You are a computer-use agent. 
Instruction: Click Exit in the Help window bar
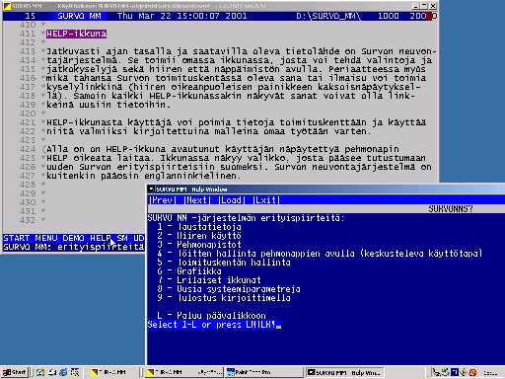coord(266,200)
